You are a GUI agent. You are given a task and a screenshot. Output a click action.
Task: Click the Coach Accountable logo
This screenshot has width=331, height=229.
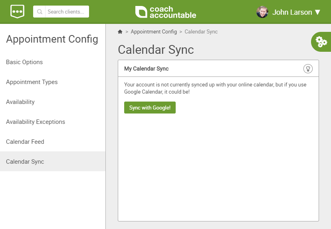pos(166,12)
